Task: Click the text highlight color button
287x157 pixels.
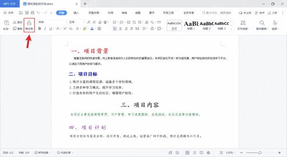Action: (84, 29)
